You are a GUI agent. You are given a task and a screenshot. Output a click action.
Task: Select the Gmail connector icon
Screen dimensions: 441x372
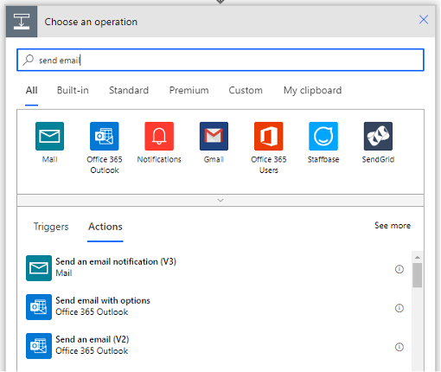(214, 136)
